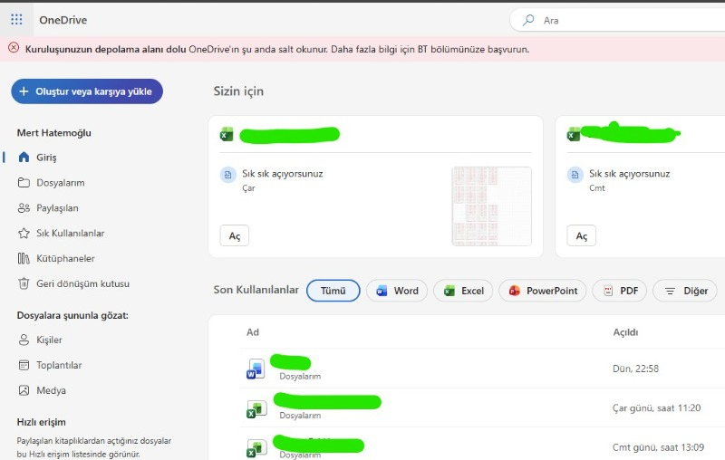Open the app launcher grid icon
Image resolution: width=725 pixels, height=460 pixels.
click(16, 19)
